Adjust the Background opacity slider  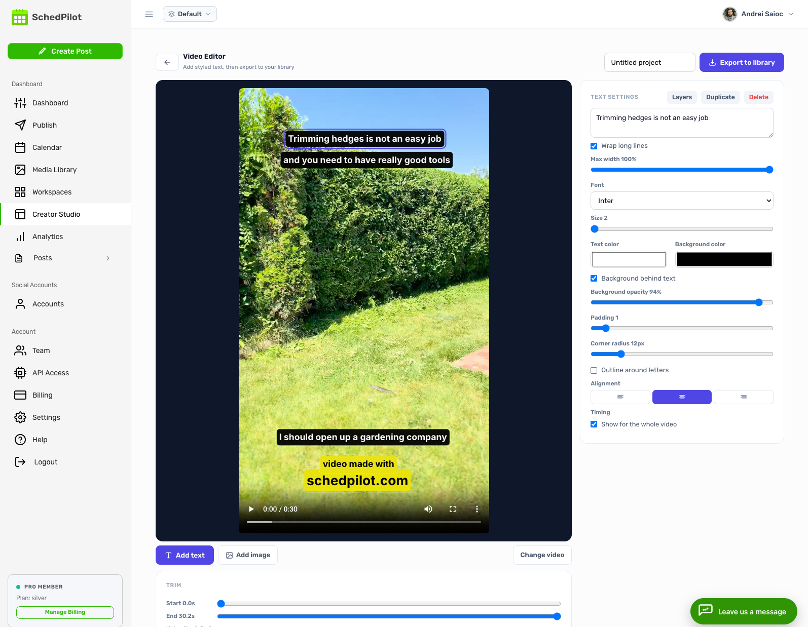(682, 302)
